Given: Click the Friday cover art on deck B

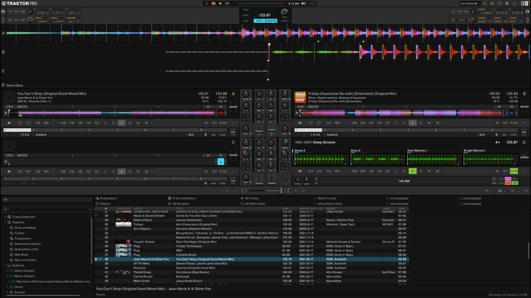Looking at the screenshot, I should point(300,97).
